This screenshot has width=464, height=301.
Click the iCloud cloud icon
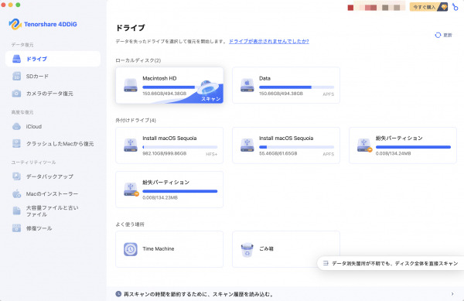(x=16, y=126)
